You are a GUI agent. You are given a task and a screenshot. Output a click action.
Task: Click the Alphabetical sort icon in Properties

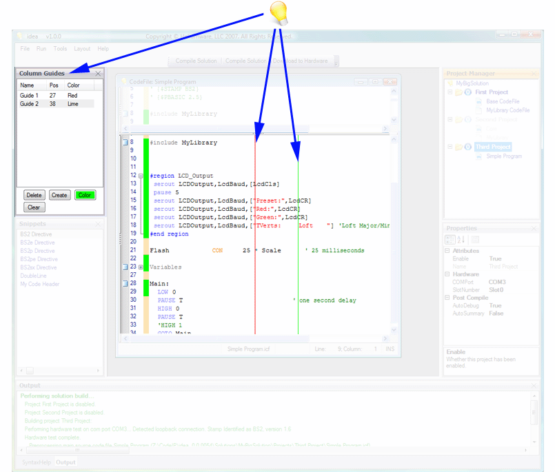point(461,239)
